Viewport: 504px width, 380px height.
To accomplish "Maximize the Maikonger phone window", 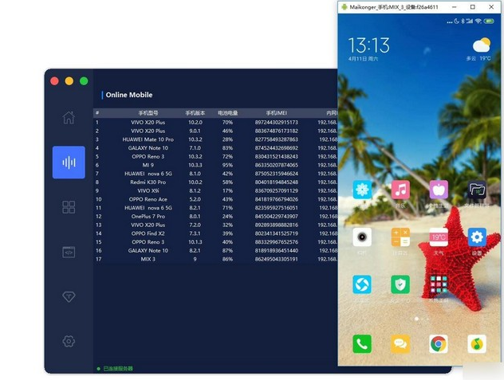I will click(x=472, y=6).
